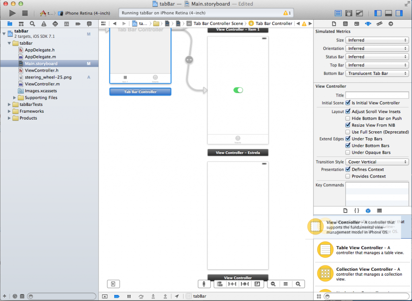Enable Under Opaque Bars
Screen dimensions: 412x301
pos(348,153)
